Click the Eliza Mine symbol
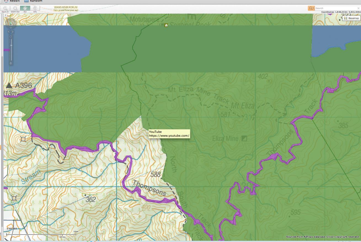 244,138
